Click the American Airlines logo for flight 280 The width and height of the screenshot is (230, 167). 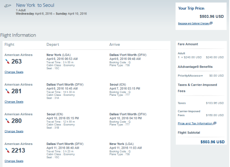(x=8, y=121)
